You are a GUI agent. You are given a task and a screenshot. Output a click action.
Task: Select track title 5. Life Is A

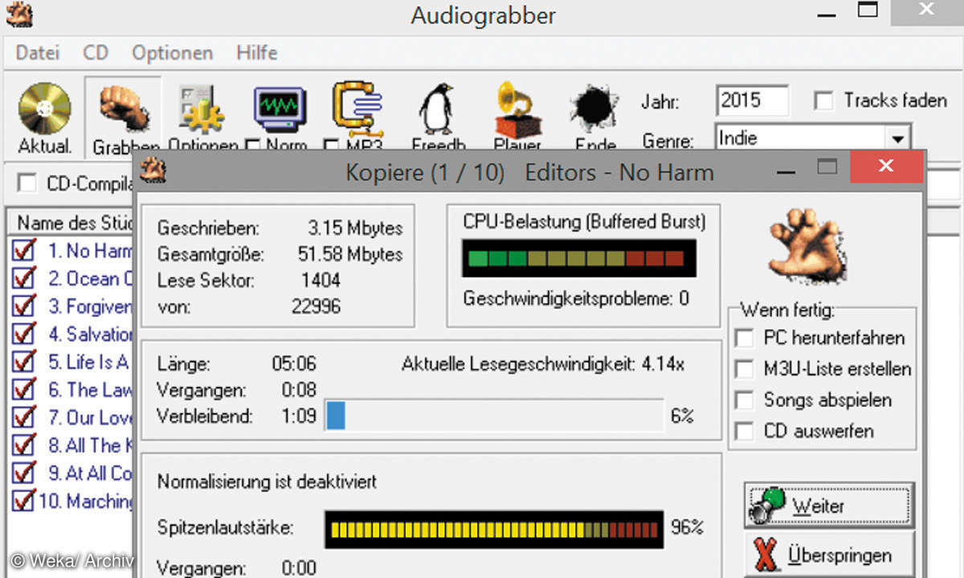[88, 362]
